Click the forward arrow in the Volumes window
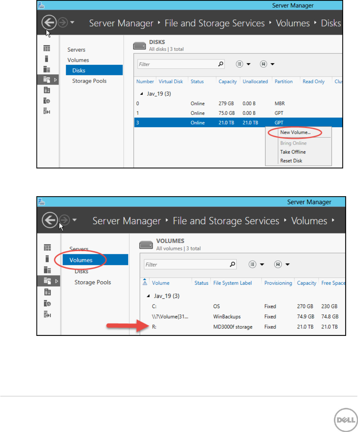The height and width of the screenshot is (432, 358). (x=64, y=220)
